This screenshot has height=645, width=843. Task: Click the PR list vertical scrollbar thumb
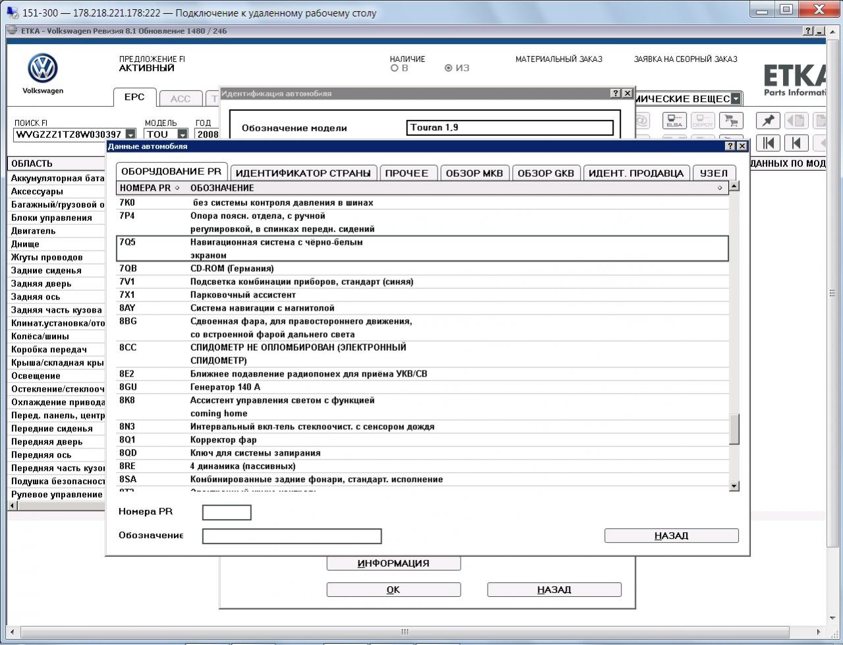tap(734, 429)
